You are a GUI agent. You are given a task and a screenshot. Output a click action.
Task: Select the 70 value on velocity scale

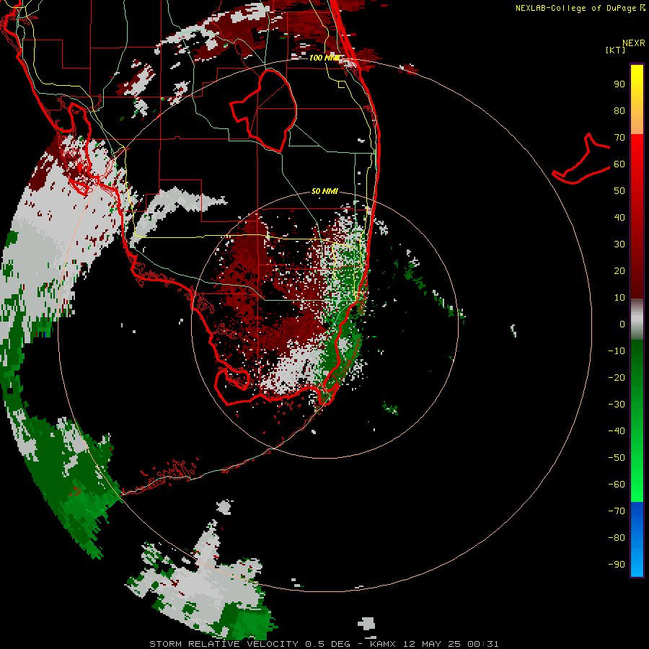(x=619, y=138)
